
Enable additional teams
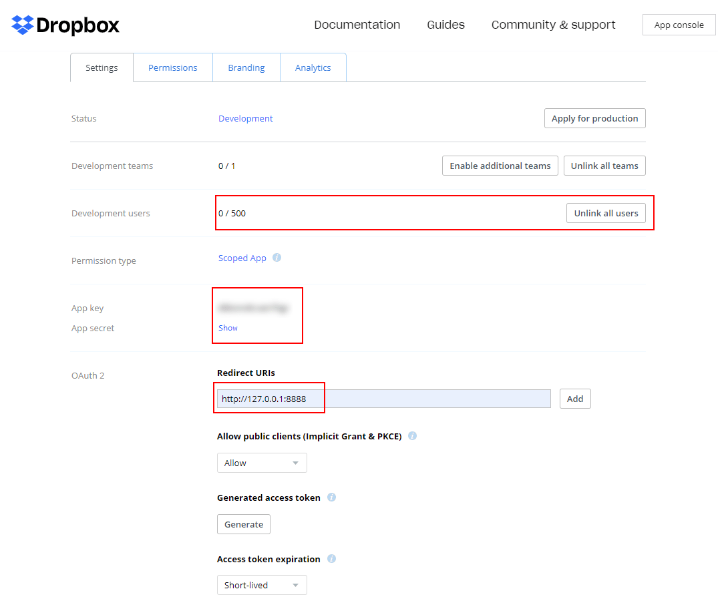tap(500, 166)
